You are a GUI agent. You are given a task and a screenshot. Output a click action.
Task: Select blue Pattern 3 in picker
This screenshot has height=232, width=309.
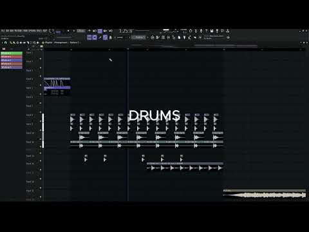12,60
